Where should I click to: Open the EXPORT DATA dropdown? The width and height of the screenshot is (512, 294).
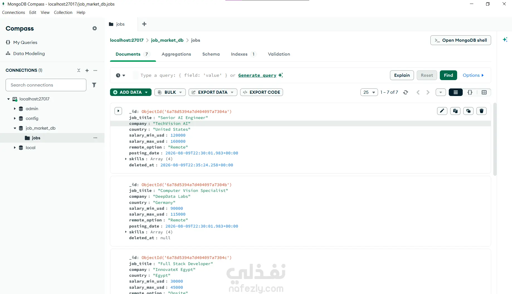coord(213,92)
